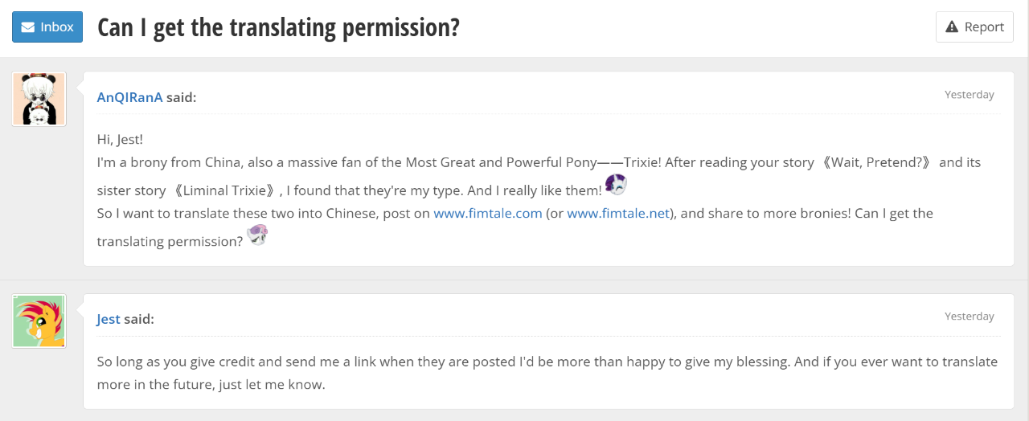Screen dimensions: 1029x421
Task: Open AnQIRanA's profile username link
Action: (x=129, y=97)
